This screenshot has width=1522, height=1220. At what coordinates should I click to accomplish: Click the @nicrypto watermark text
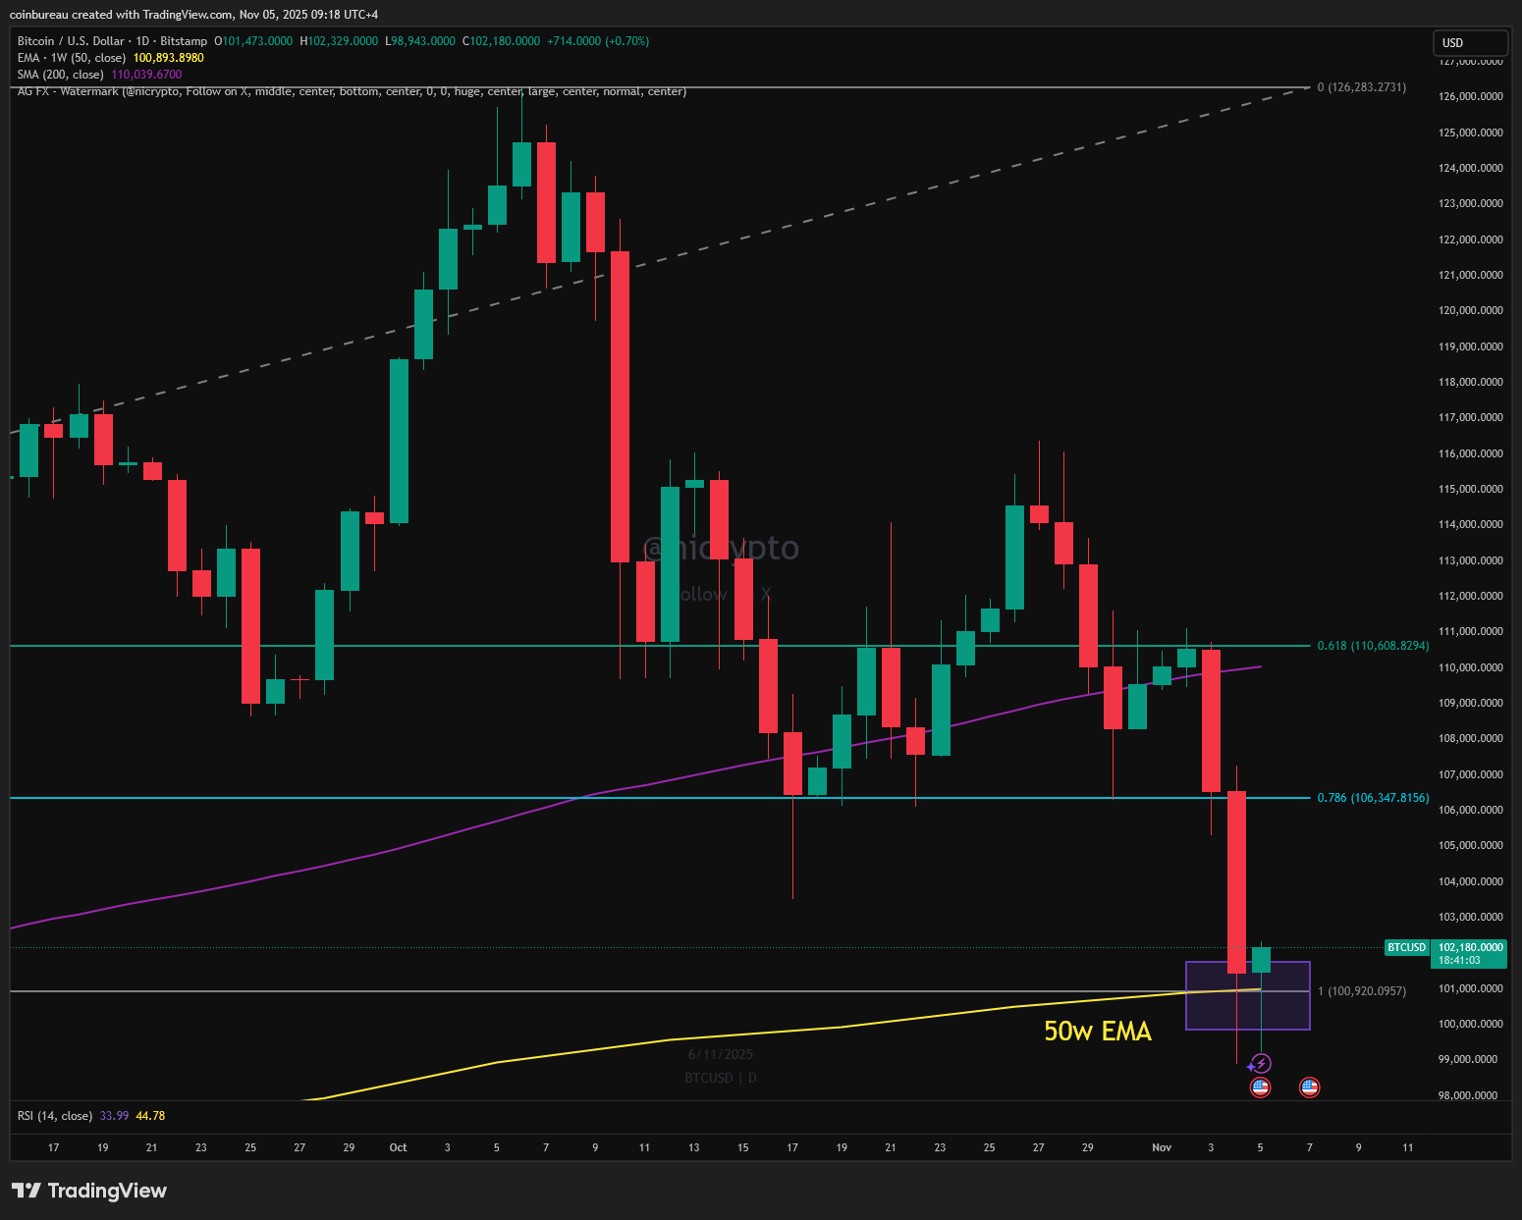point(721,548)
